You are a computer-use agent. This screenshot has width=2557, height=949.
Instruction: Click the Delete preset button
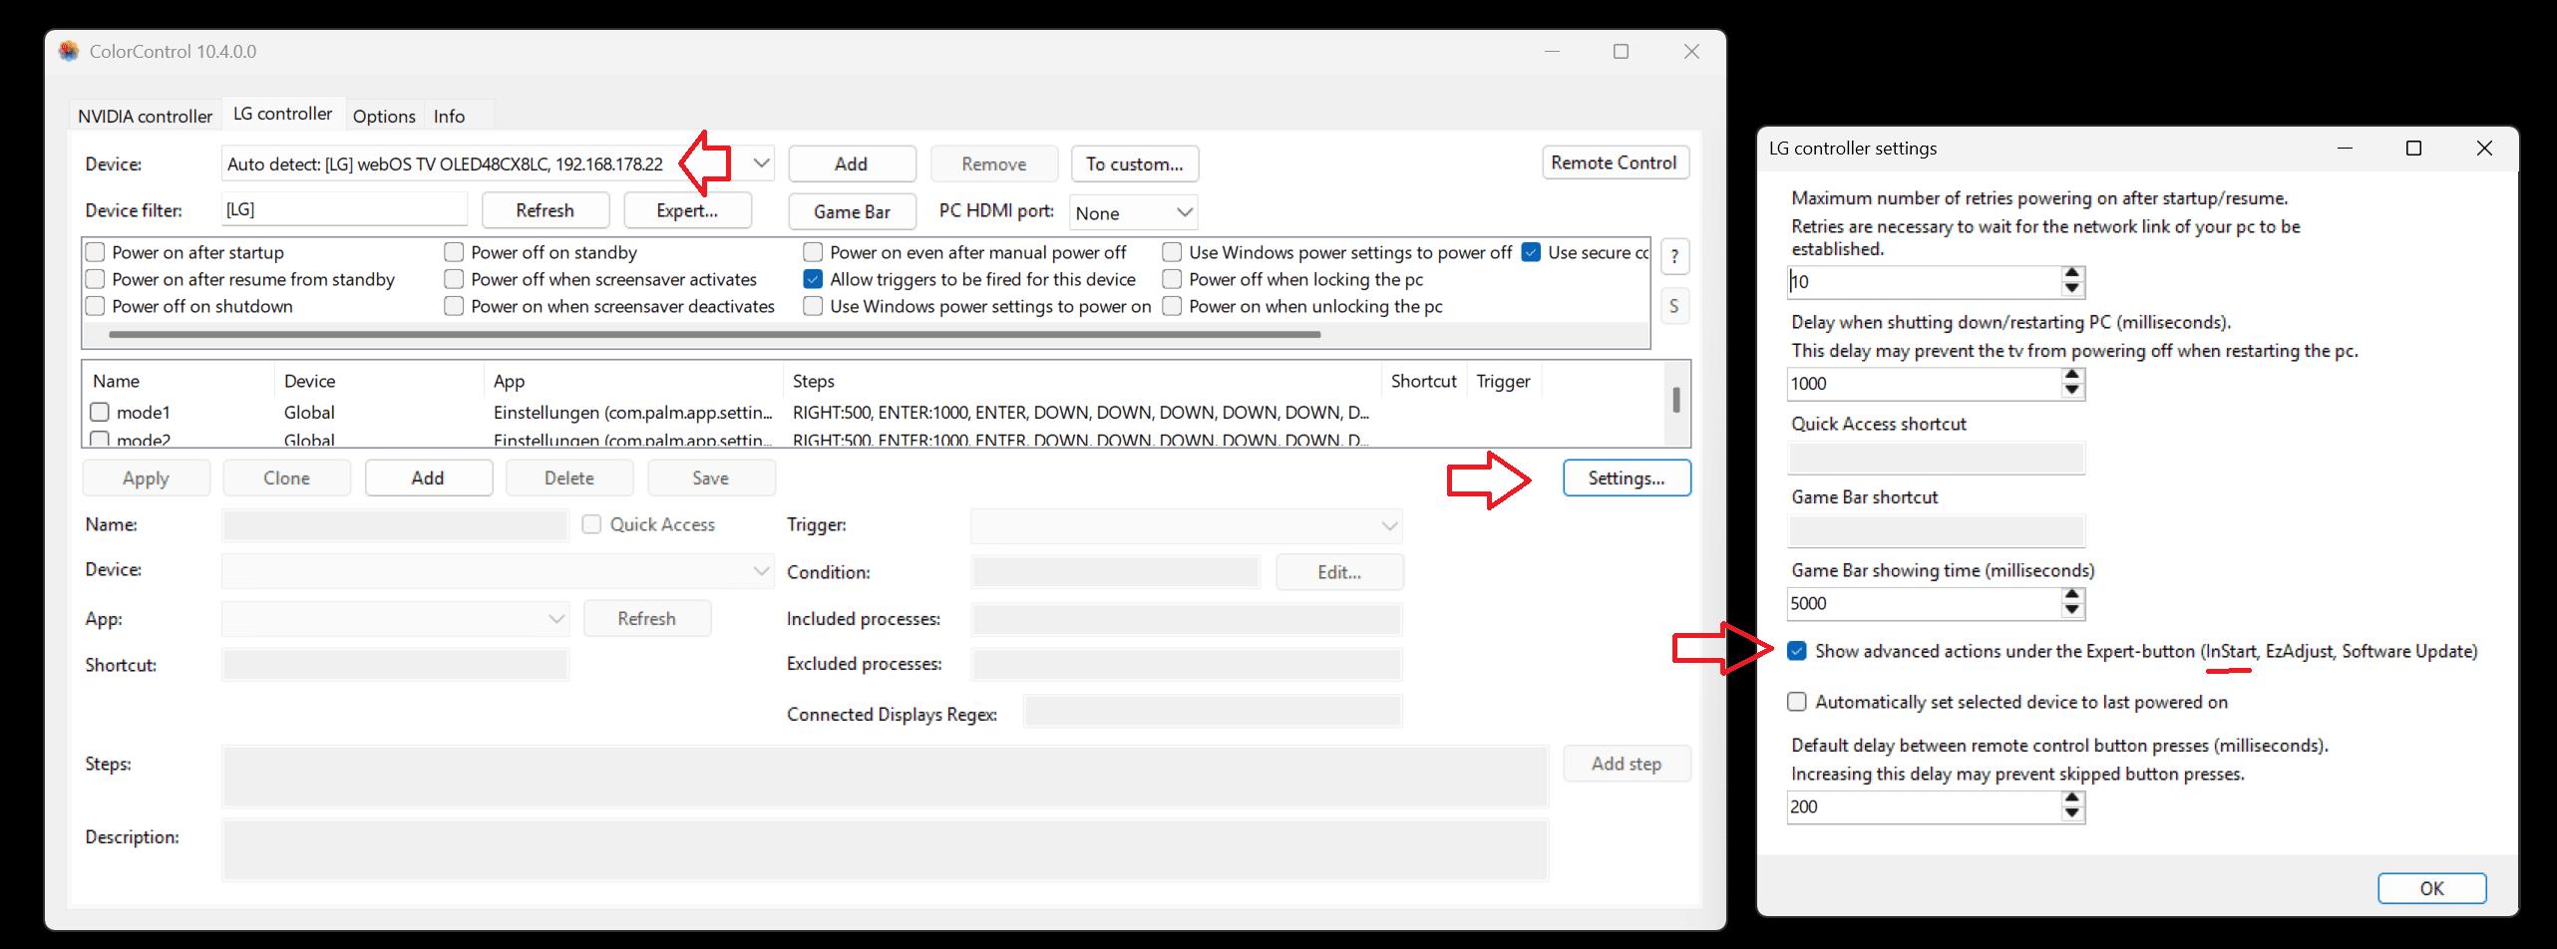pyautogui.click(x=569, y=477)
